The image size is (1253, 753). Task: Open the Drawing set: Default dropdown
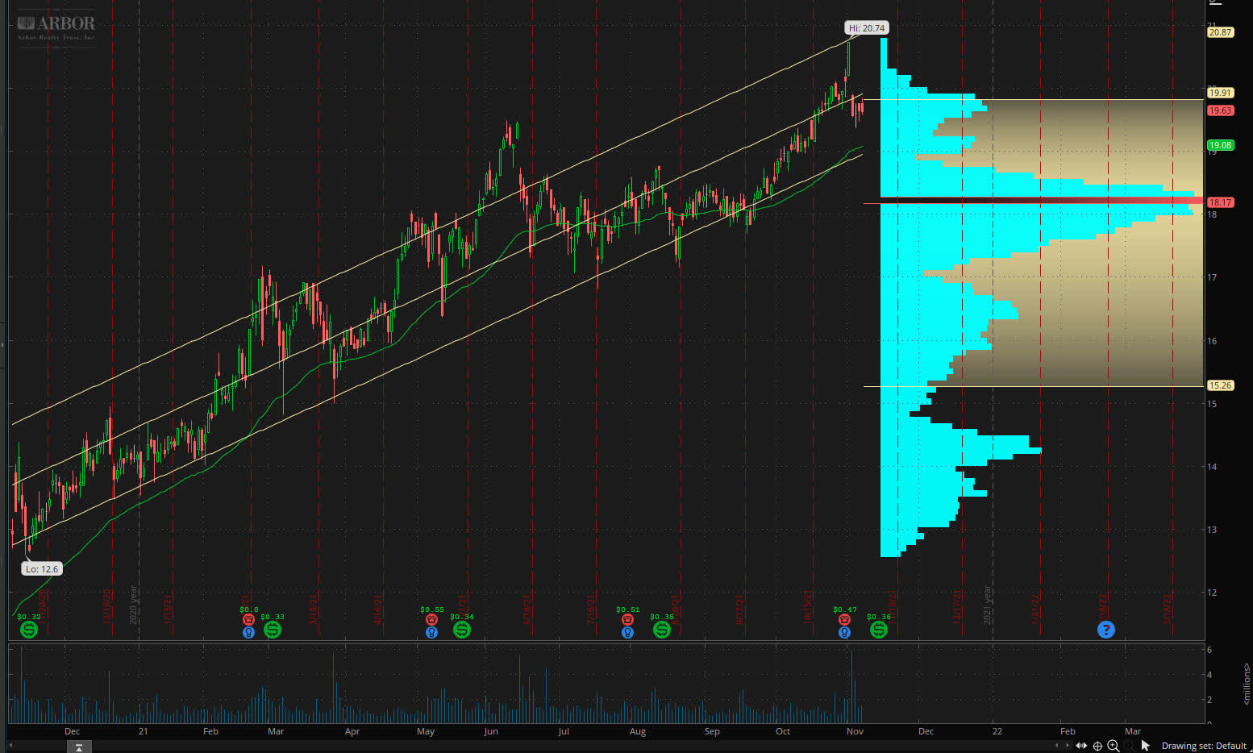[x=1204, y=746]
